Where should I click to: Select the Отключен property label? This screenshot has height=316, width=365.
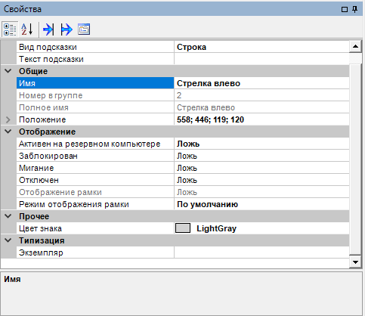click(39, 180)
